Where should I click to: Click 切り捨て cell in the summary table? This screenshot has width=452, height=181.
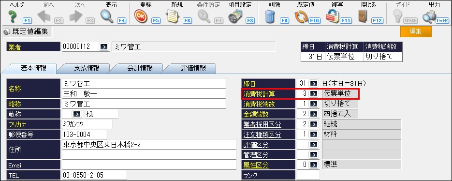pyautogui.click(x=383, y=57)
